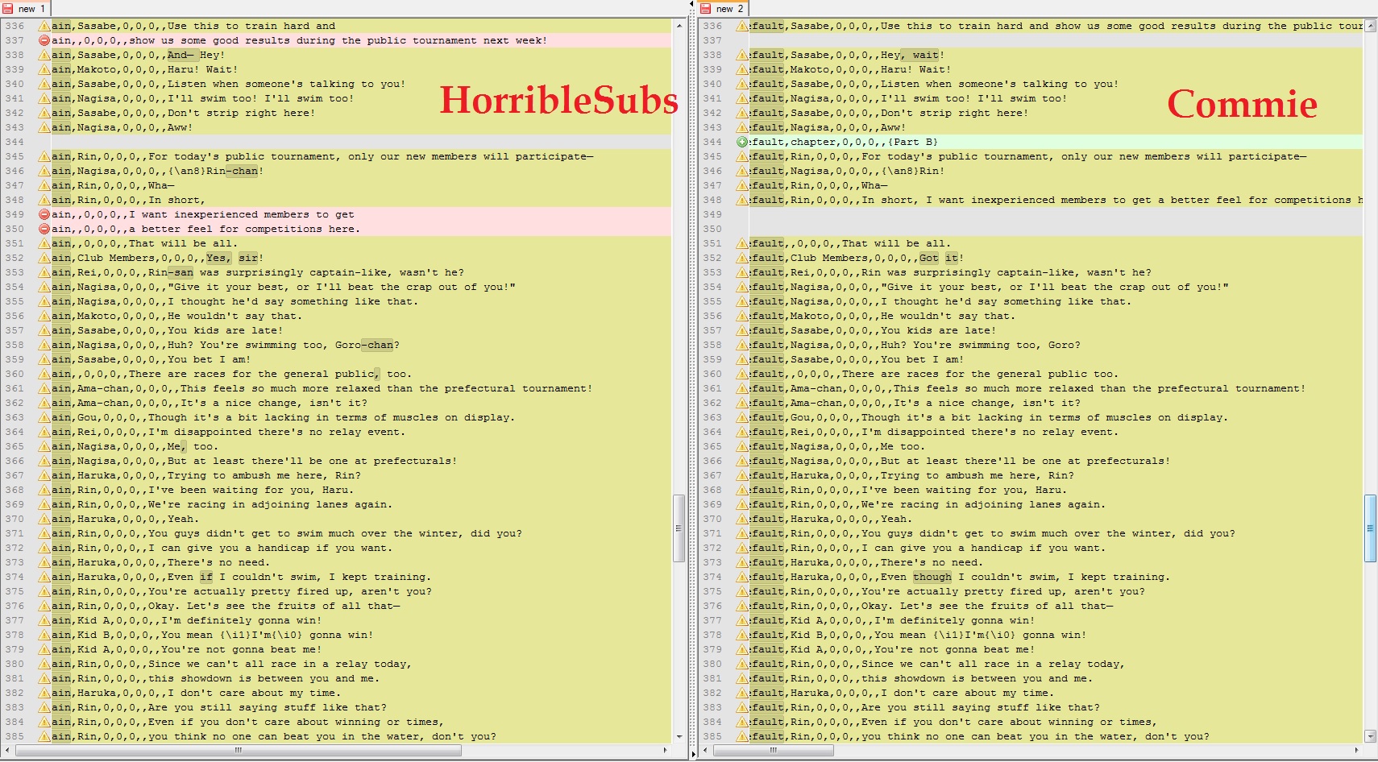Click the scroll-down arrow in the new 2 pane

(x=1371, y=736)
